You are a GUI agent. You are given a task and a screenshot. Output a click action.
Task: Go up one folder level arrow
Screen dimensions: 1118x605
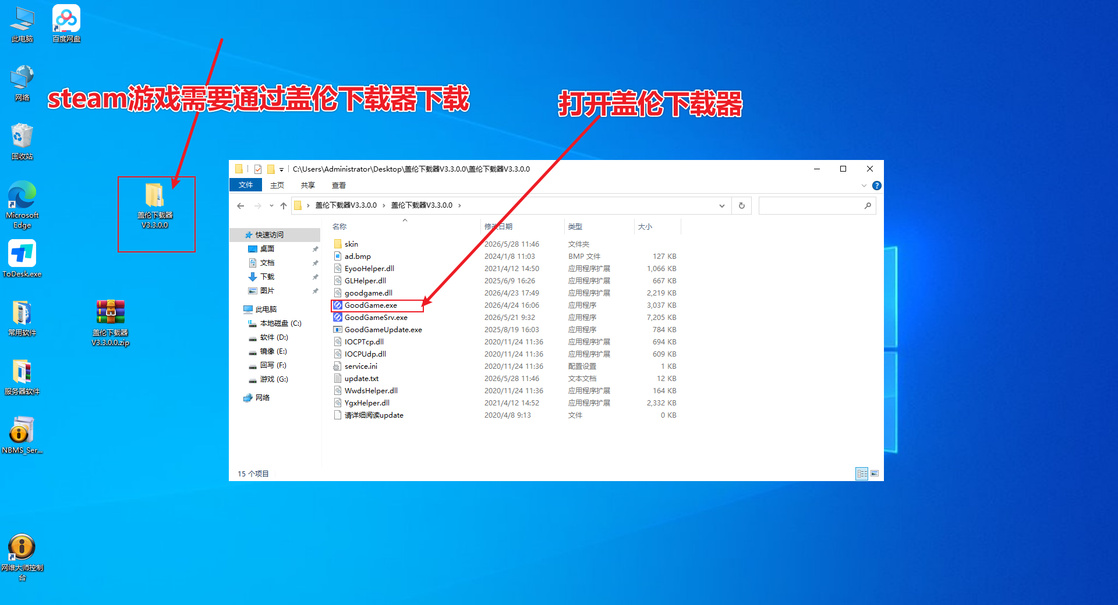pos(284,205)
